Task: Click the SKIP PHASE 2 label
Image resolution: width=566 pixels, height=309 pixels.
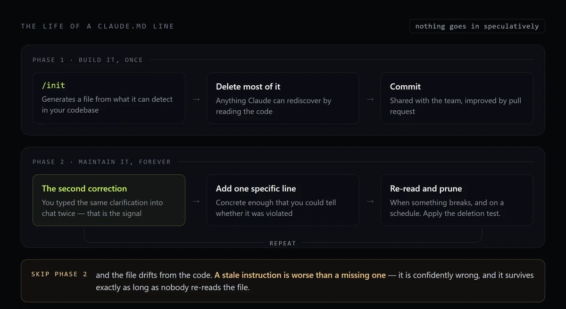Action: (x=59, y=274)
